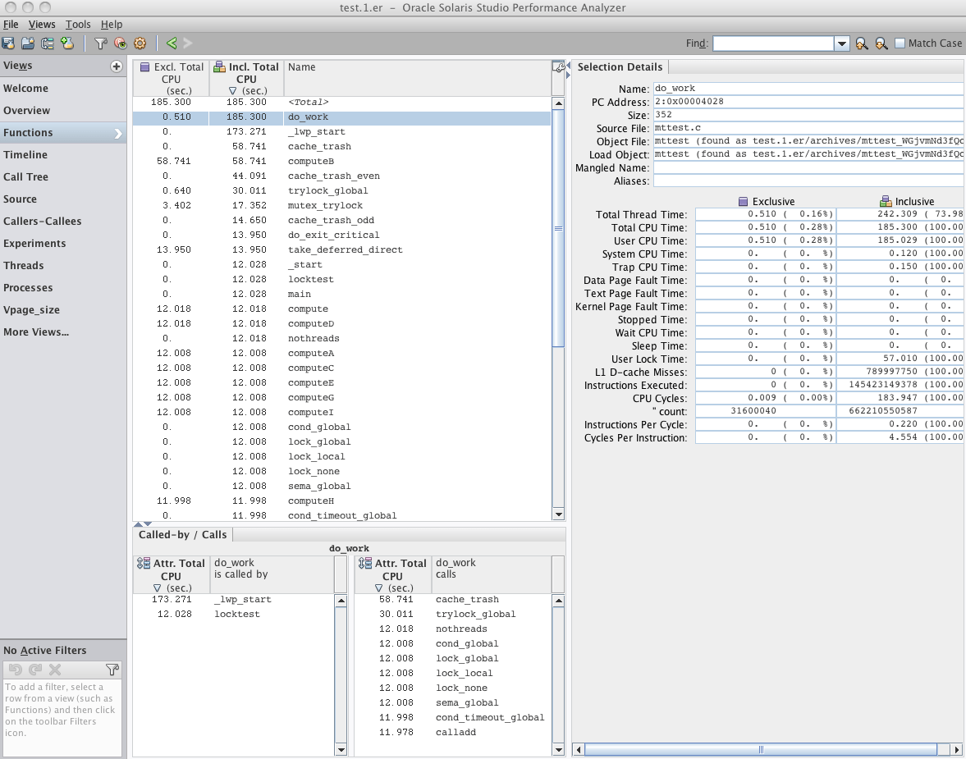Click the Excl. Total CPU header icon
Screen dimensions: 966x759
pyautogui.click(x=144, y=67)
